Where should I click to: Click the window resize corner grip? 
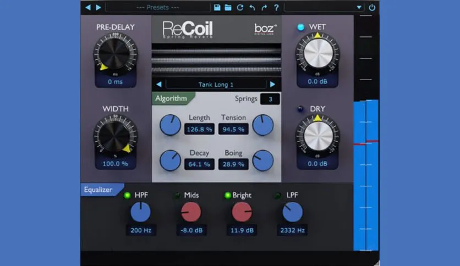point(376,263)
